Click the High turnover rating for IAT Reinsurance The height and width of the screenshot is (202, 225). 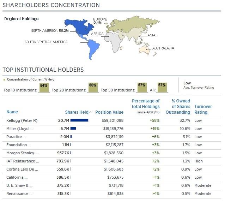pyautogui.click(x=199, y=161)
